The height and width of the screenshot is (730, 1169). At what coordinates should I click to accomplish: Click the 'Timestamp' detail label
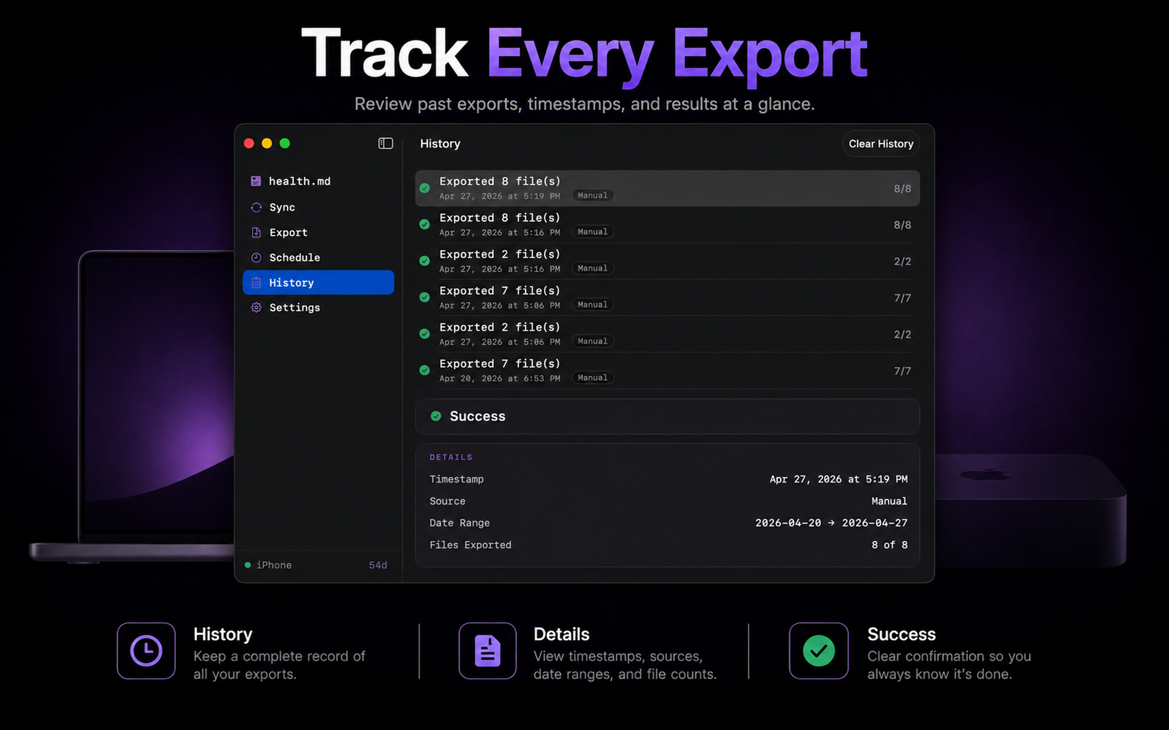pyautogui.click(x=457, y=479)
